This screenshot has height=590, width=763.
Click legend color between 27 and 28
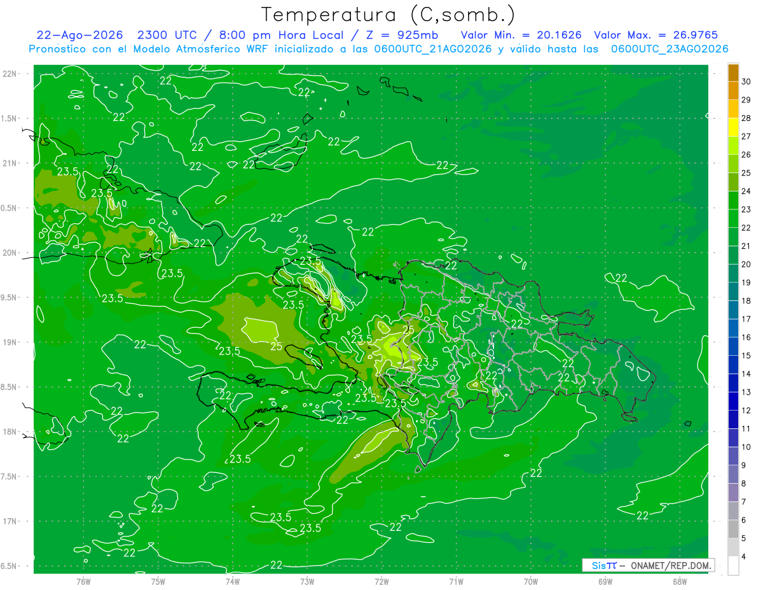pyautogui.click(x=733, y=127)
